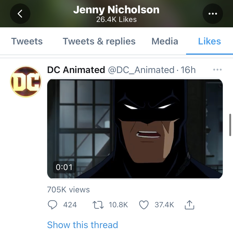The height and width of the screenshot is (234, 233).
Task: Share the tweet using share icon
Action: (190, 205)
